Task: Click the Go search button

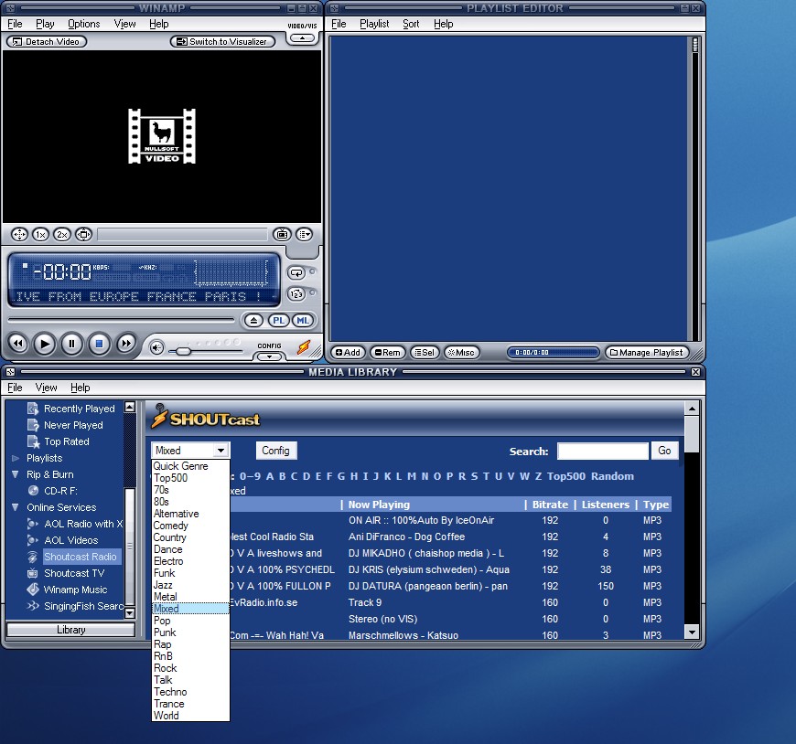Action: click(x=664, y=451)
